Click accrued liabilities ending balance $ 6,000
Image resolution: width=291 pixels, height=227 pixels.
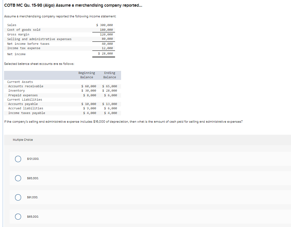pyautogui.click(x=111, y=108)
